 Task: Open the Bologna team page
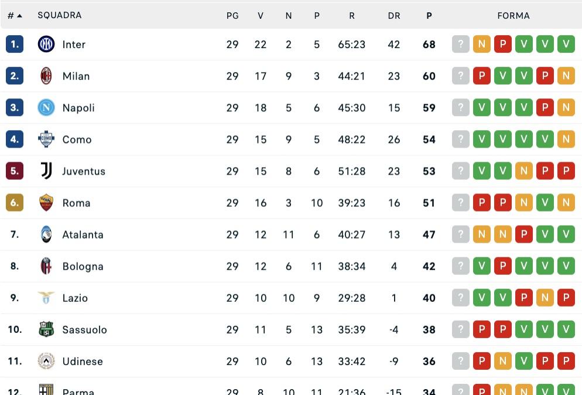[83, 265]
